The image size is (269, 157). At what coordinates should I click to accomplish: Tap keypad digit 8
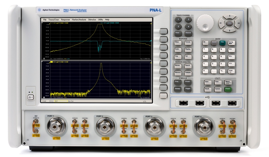pyautogui.click(x=214, y=50)
